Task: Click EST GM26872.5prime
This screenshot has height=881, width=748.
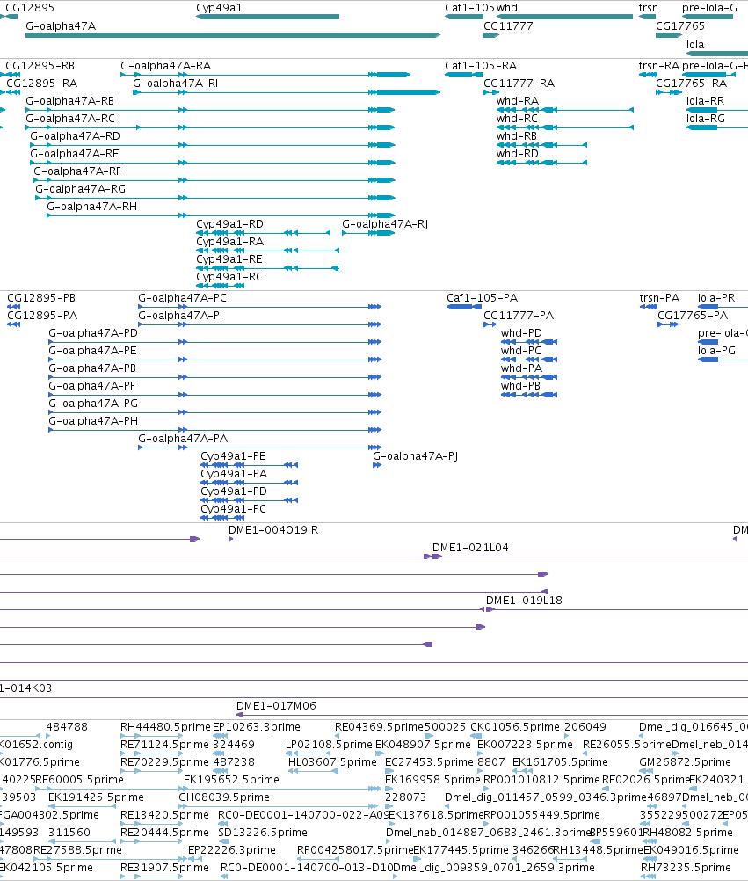Action: 685,762
